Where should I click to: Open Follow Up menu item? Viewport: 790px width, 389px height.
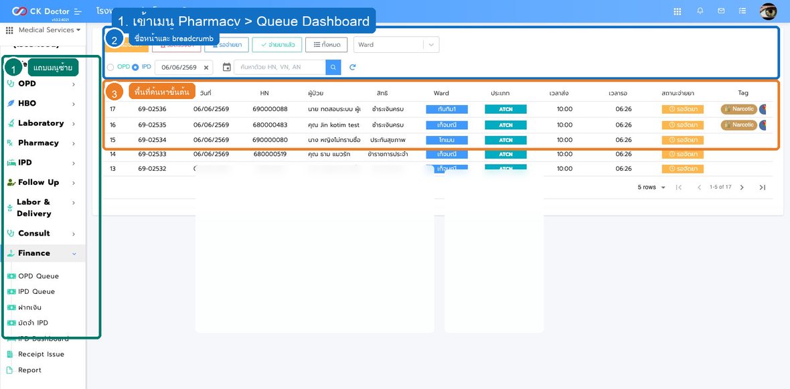tap(38, 182)
